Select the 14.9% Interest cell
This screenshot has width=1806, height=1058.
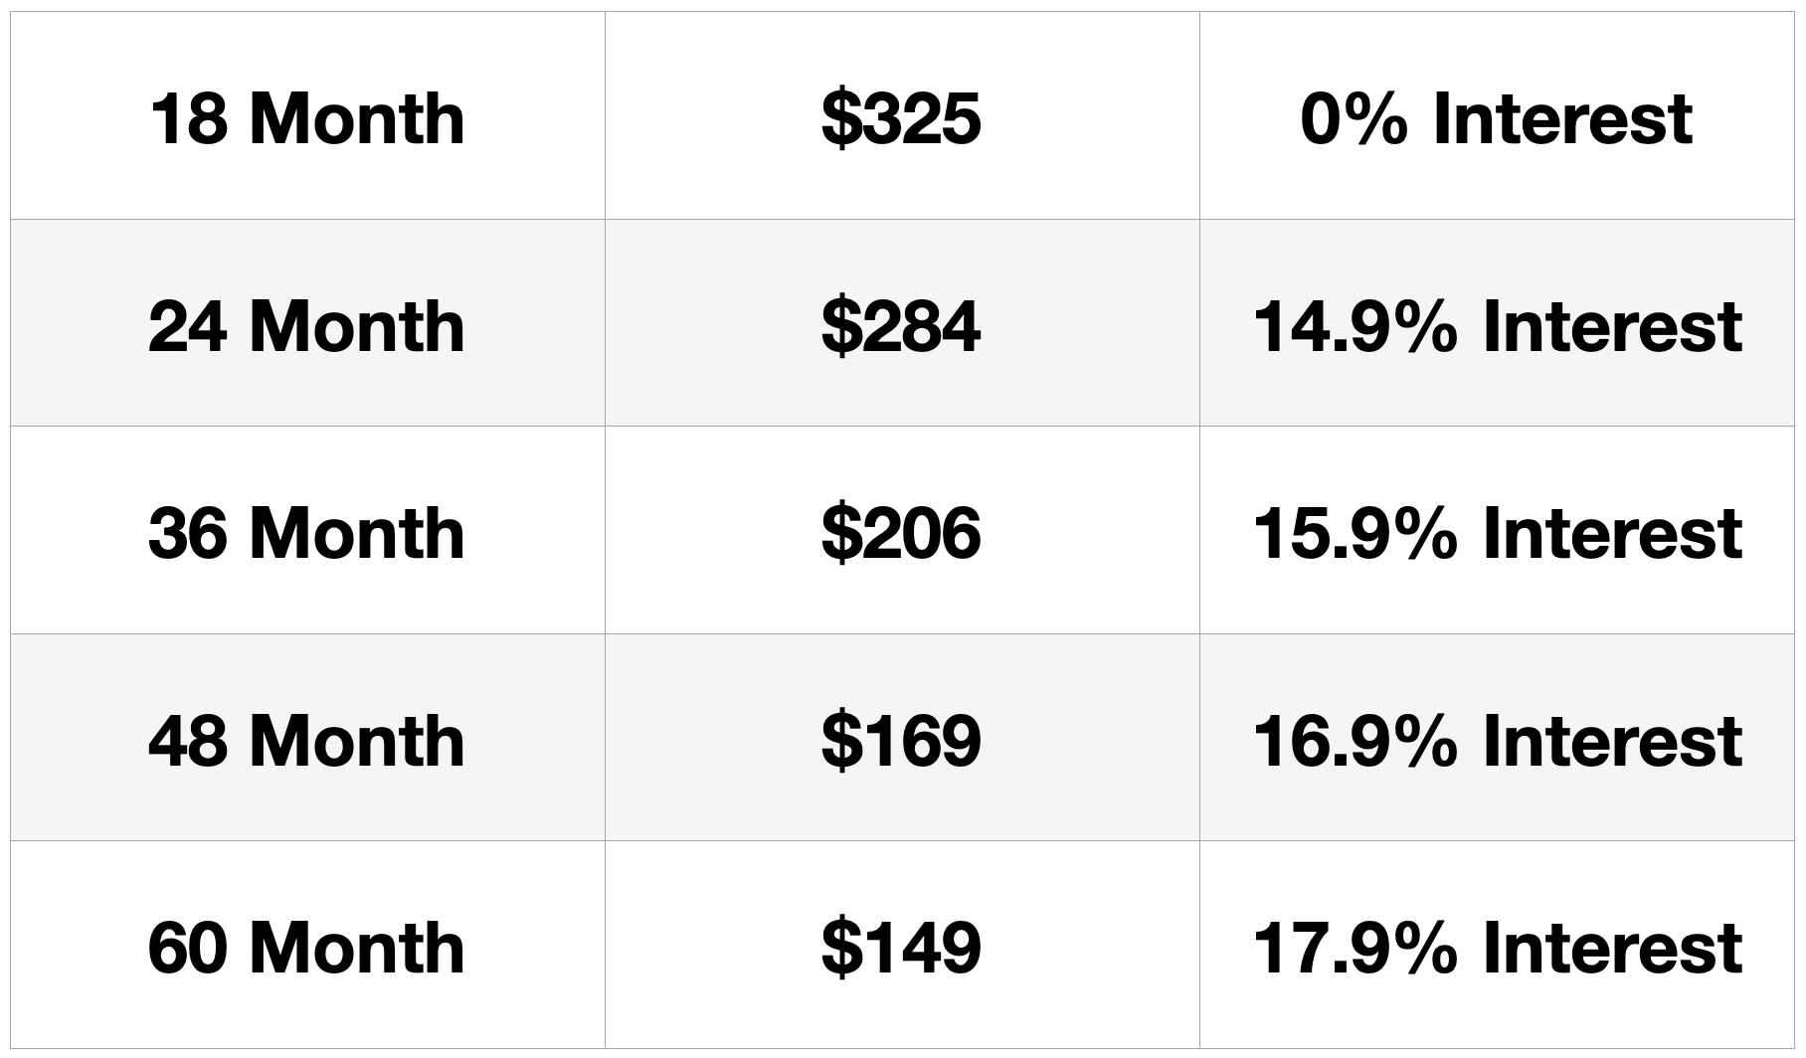coord(1496,325)
